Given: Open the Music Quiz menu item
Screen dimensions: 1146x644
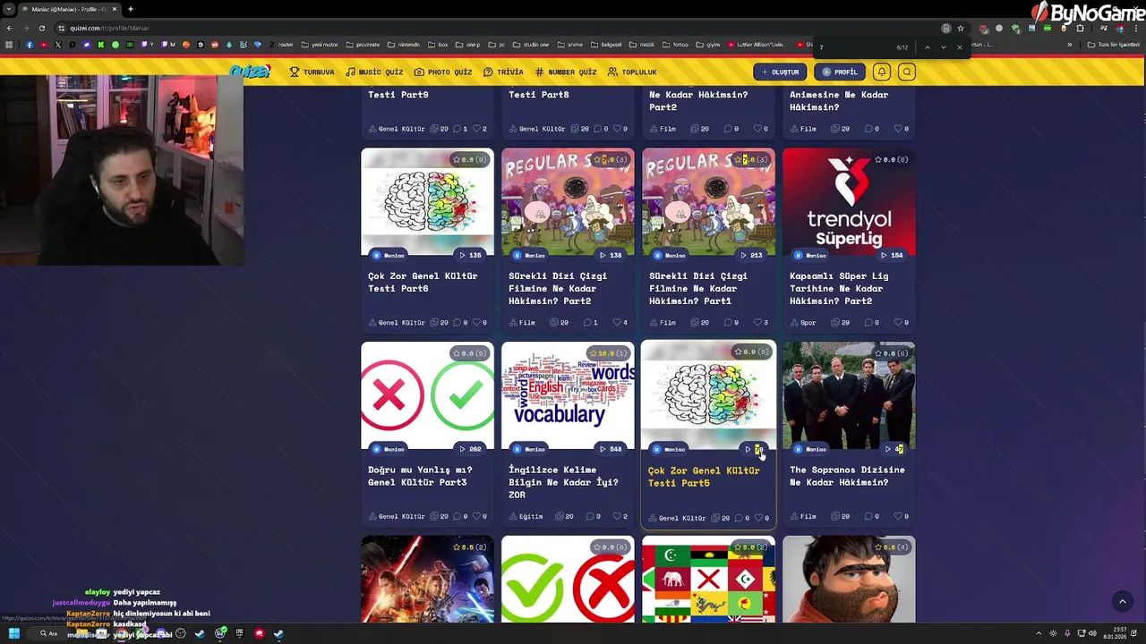Looking at the screenshot, I should (x=374, y=72).
